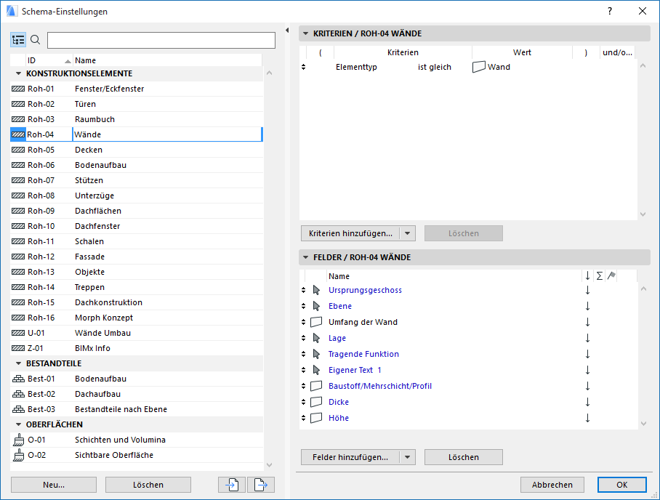
Task: Select the Roh-02 Türen schema
Action: [137, 104]
